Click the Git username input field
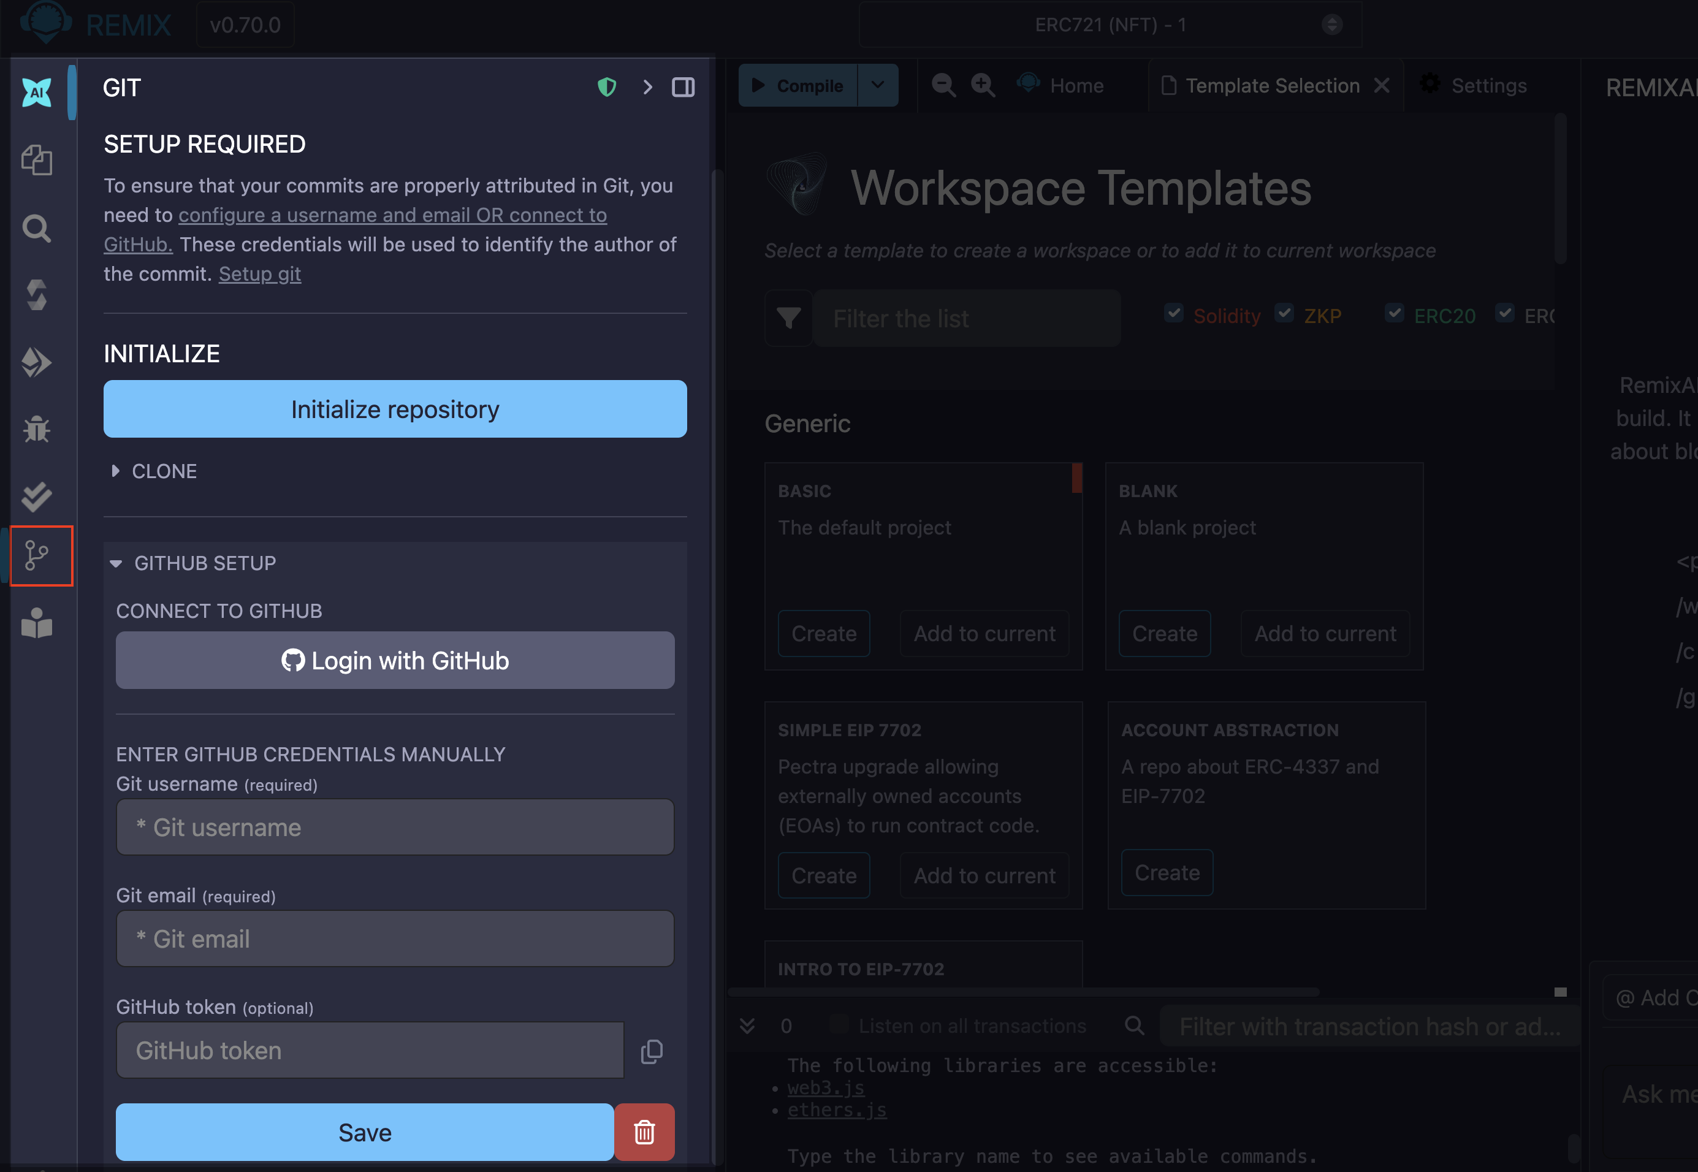This screenshot has height=1172, width=1698. [x=395, y=827]
